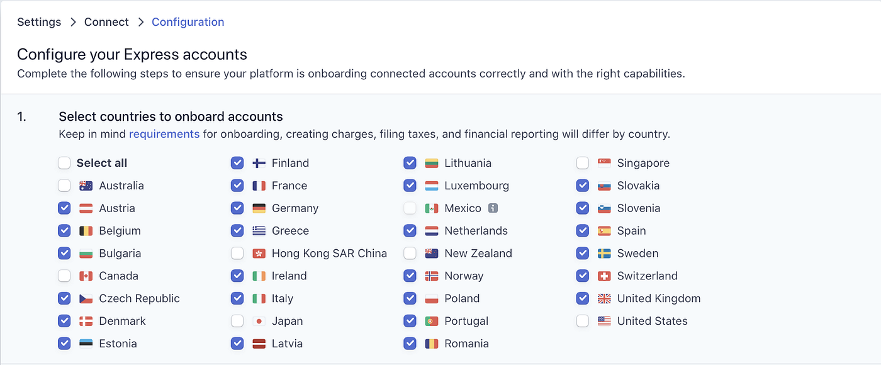The width and height of the screenshot is (881, 365).
Task: Toggle the Select all checkbox
Action: [64, 162]
